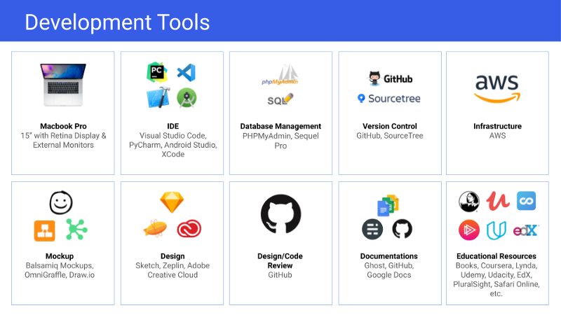Click the Zeplin blimp icon
The image size is (561, 315).
tap(155, 228)
